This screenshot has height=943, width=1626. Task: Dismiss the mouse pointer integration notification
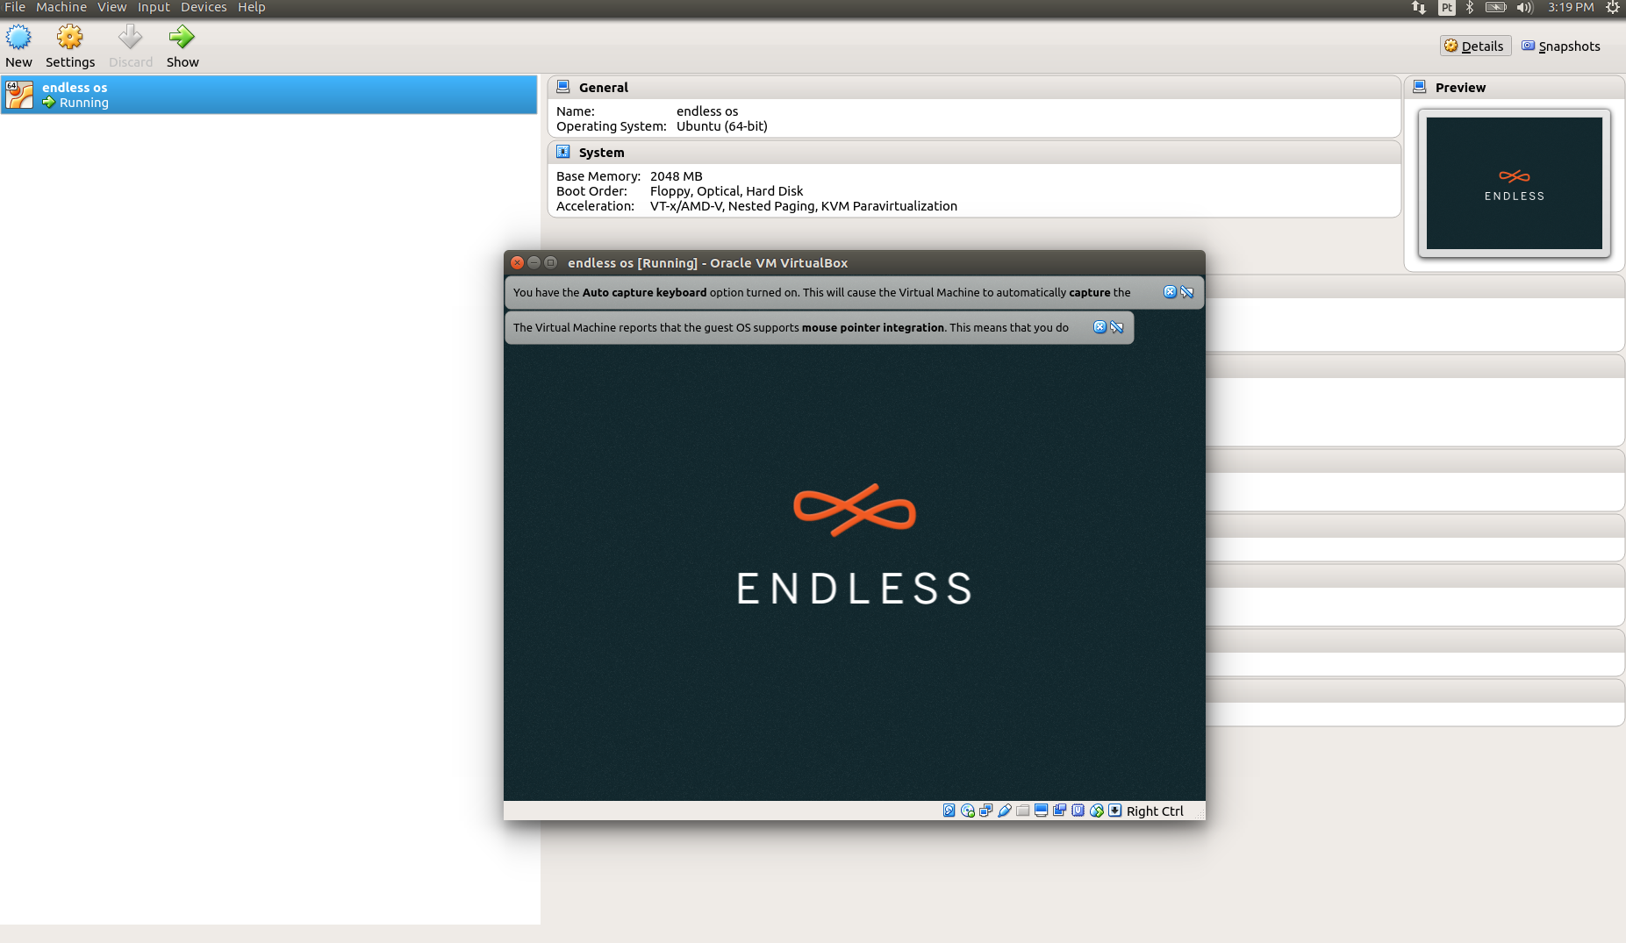click(1100, 327)
